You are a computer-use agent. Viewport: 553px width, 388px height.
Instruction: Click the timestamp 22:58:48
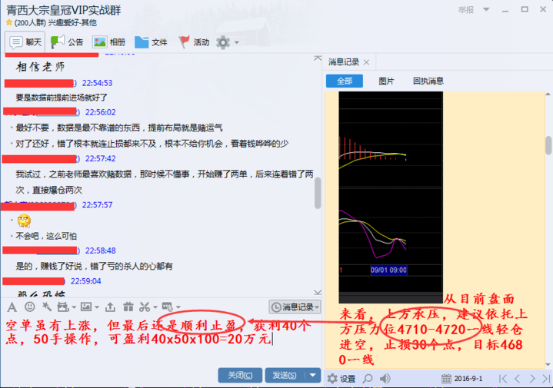(x=101, y=250)
